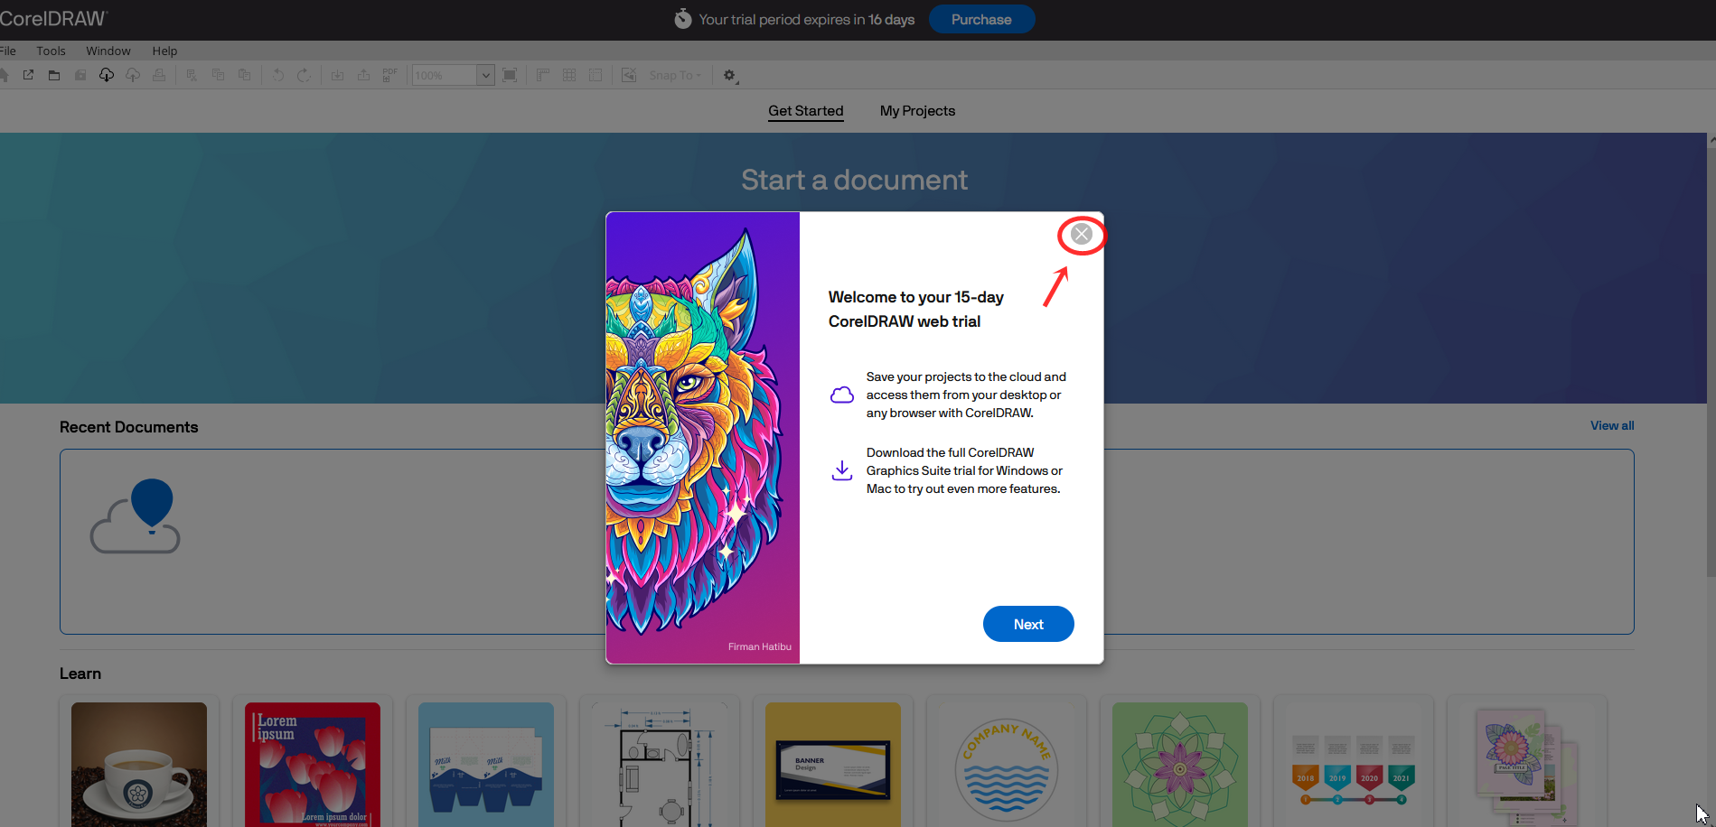Click the Start a document heading

coord(854,180)
